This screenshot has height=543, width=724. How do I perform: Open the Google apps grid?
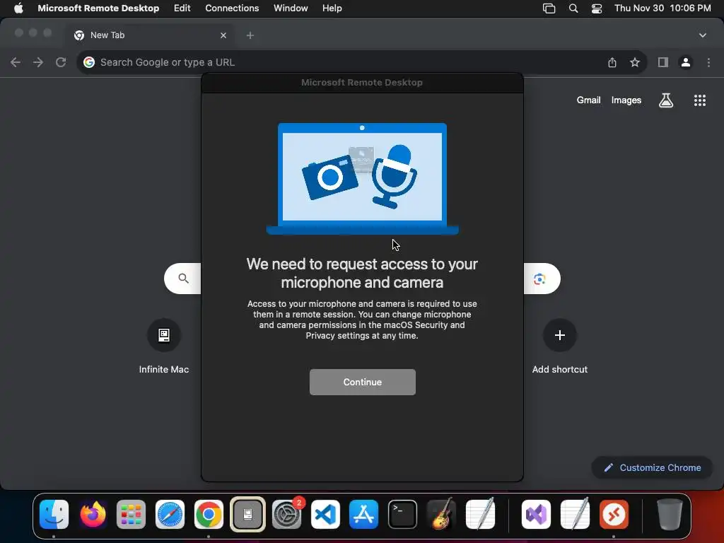click(x=700, y=100)
